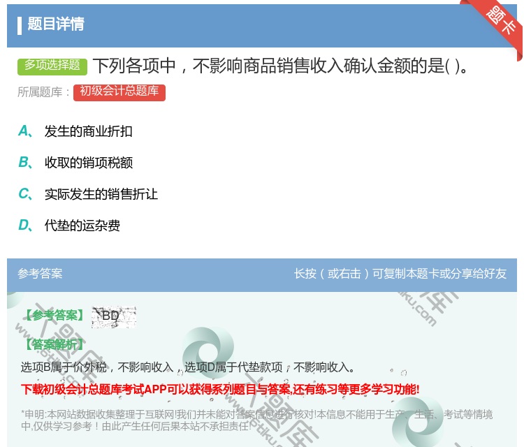
Task: Click the explanation text 选项B属于价外税
Action: click(x=187, y=367)
